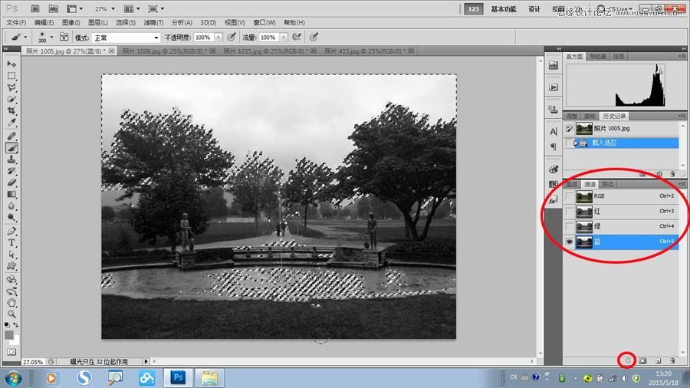Hide the 蓝 channel eye icon
This screenshot has height=388, width=690.
[x=569, y=242]
